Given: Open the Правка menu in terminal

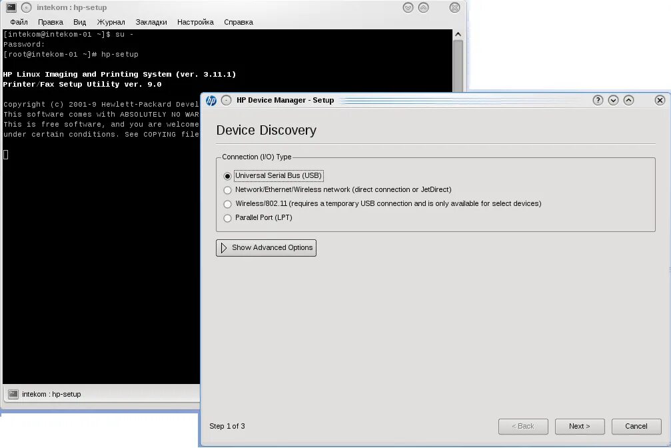Looking at the screenshot, I should [51, 22].
